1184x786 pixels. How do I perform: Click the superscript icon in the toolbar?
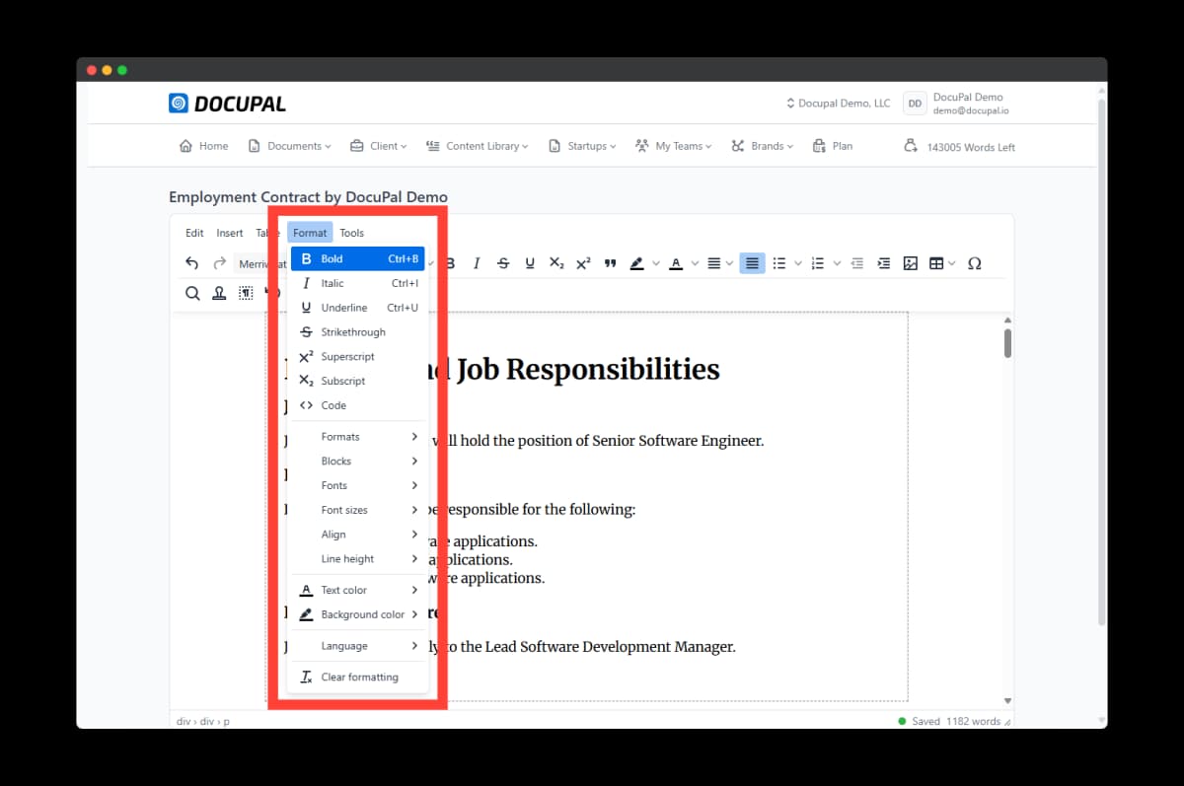click(583, 263)
